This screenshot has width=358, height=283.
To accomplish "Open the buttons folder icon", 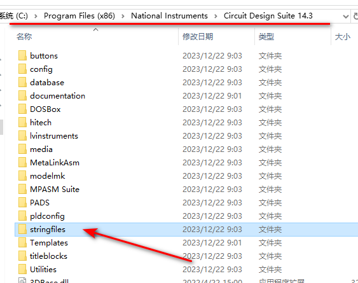I will [22, 55].
